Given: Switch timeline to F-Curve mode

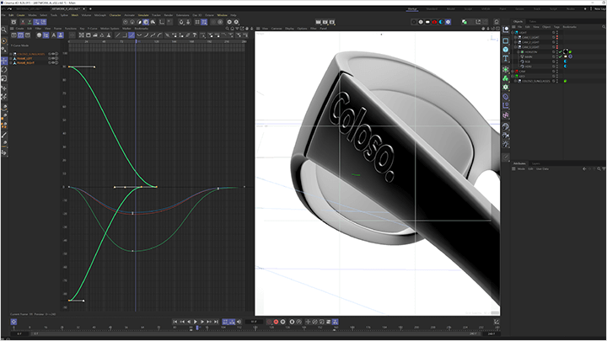Looking at the screenshot, I should point(20,35).
